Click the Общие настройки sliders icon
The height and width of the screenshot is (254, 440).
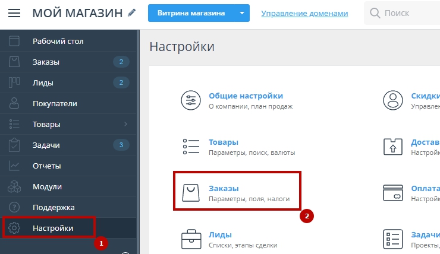tap(191, 100)
